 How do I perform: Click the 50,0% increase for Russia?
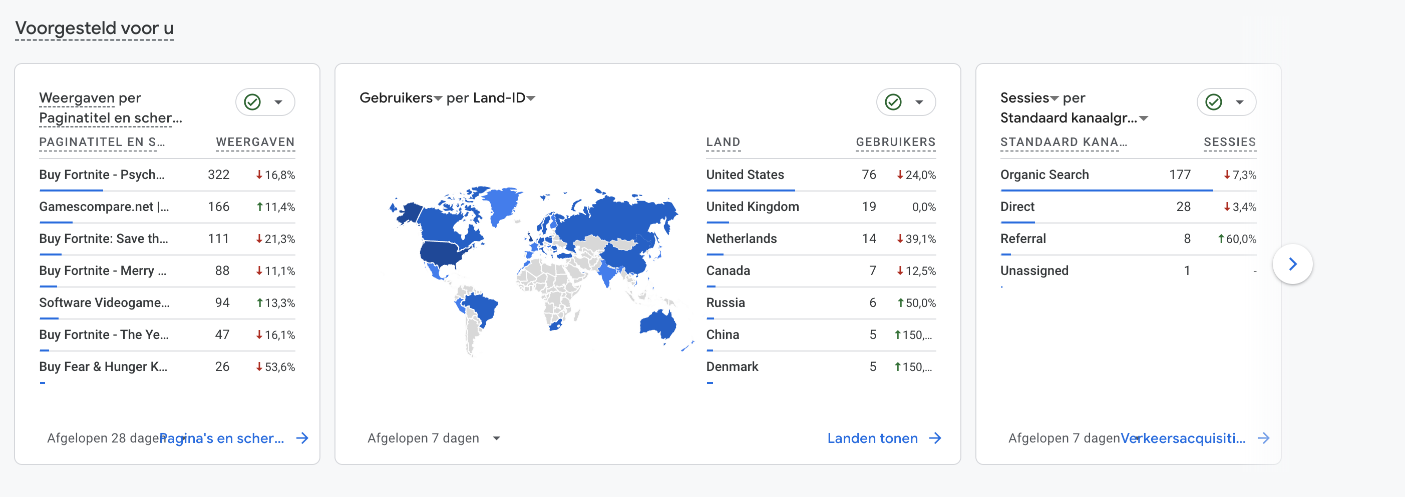[916, 302]
